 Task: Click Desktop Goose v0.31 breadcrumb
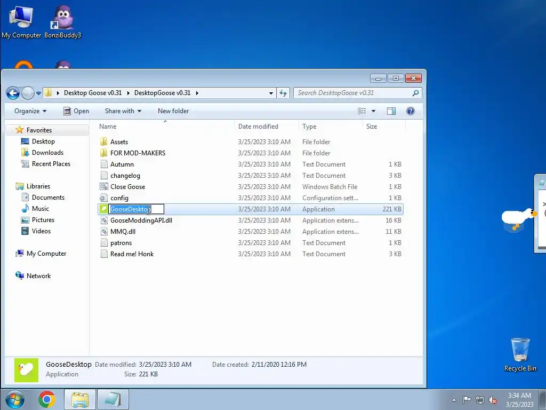coord(93,93)
